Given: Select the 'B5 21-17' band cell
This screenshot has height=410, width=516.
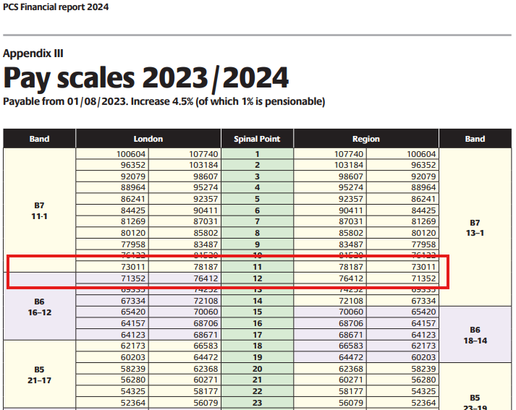Looking at the screenshot, I should [x=40, y=374].
